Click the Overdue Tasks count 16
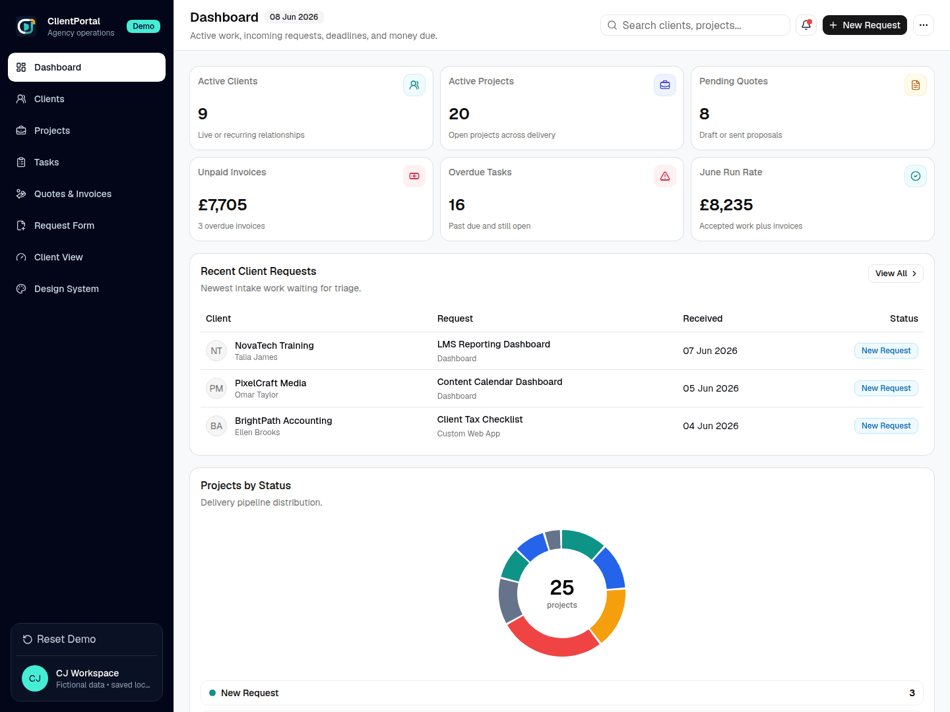950x712 pixels. (457, 205)
